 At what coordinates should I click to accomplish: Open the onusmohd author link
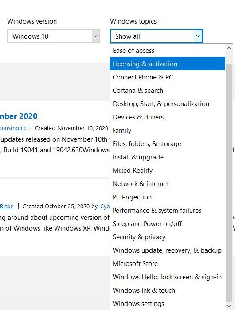13,128
